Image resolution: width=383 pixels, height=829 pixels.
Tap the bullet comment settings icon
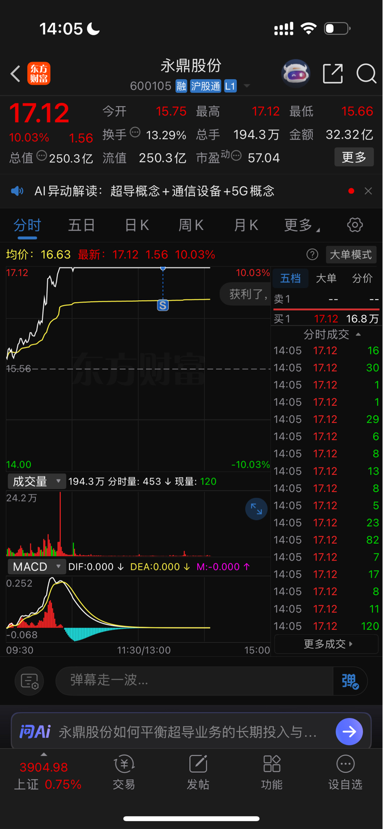coord(29,681)
